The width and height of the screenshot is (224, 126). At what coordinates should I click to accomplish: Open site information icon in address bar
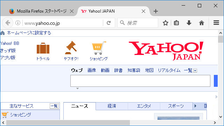tap(18, 23)
